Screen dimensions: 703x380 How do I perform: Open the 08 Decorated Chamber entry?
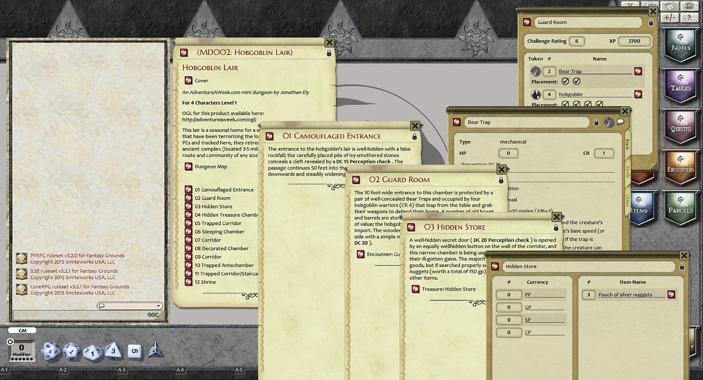pos(222,248)
